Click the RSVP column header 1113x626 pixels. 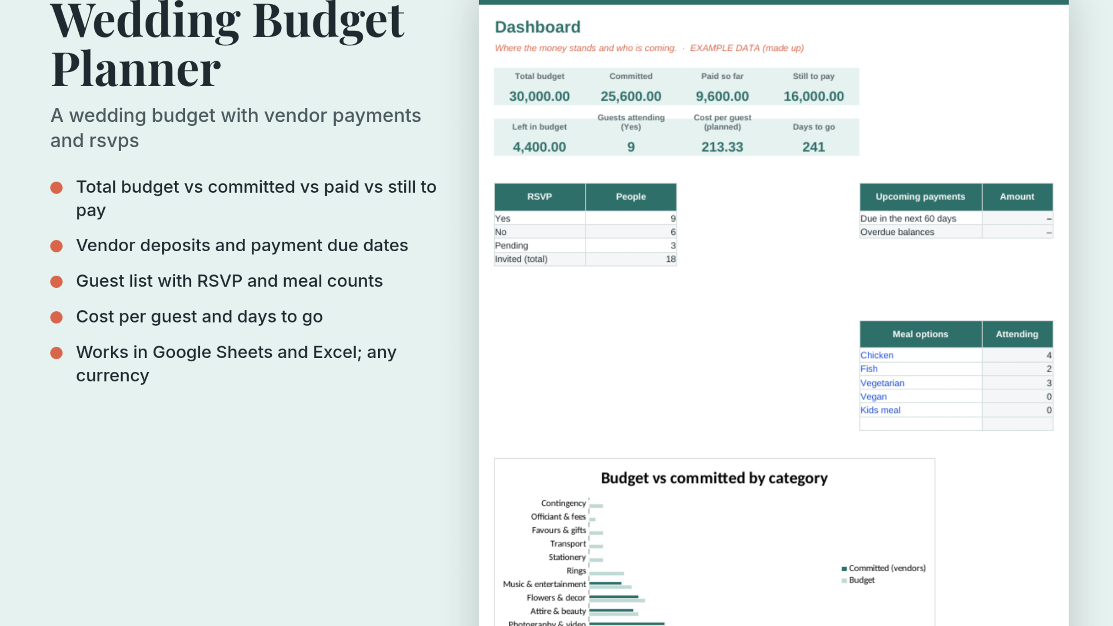point(540,197)
